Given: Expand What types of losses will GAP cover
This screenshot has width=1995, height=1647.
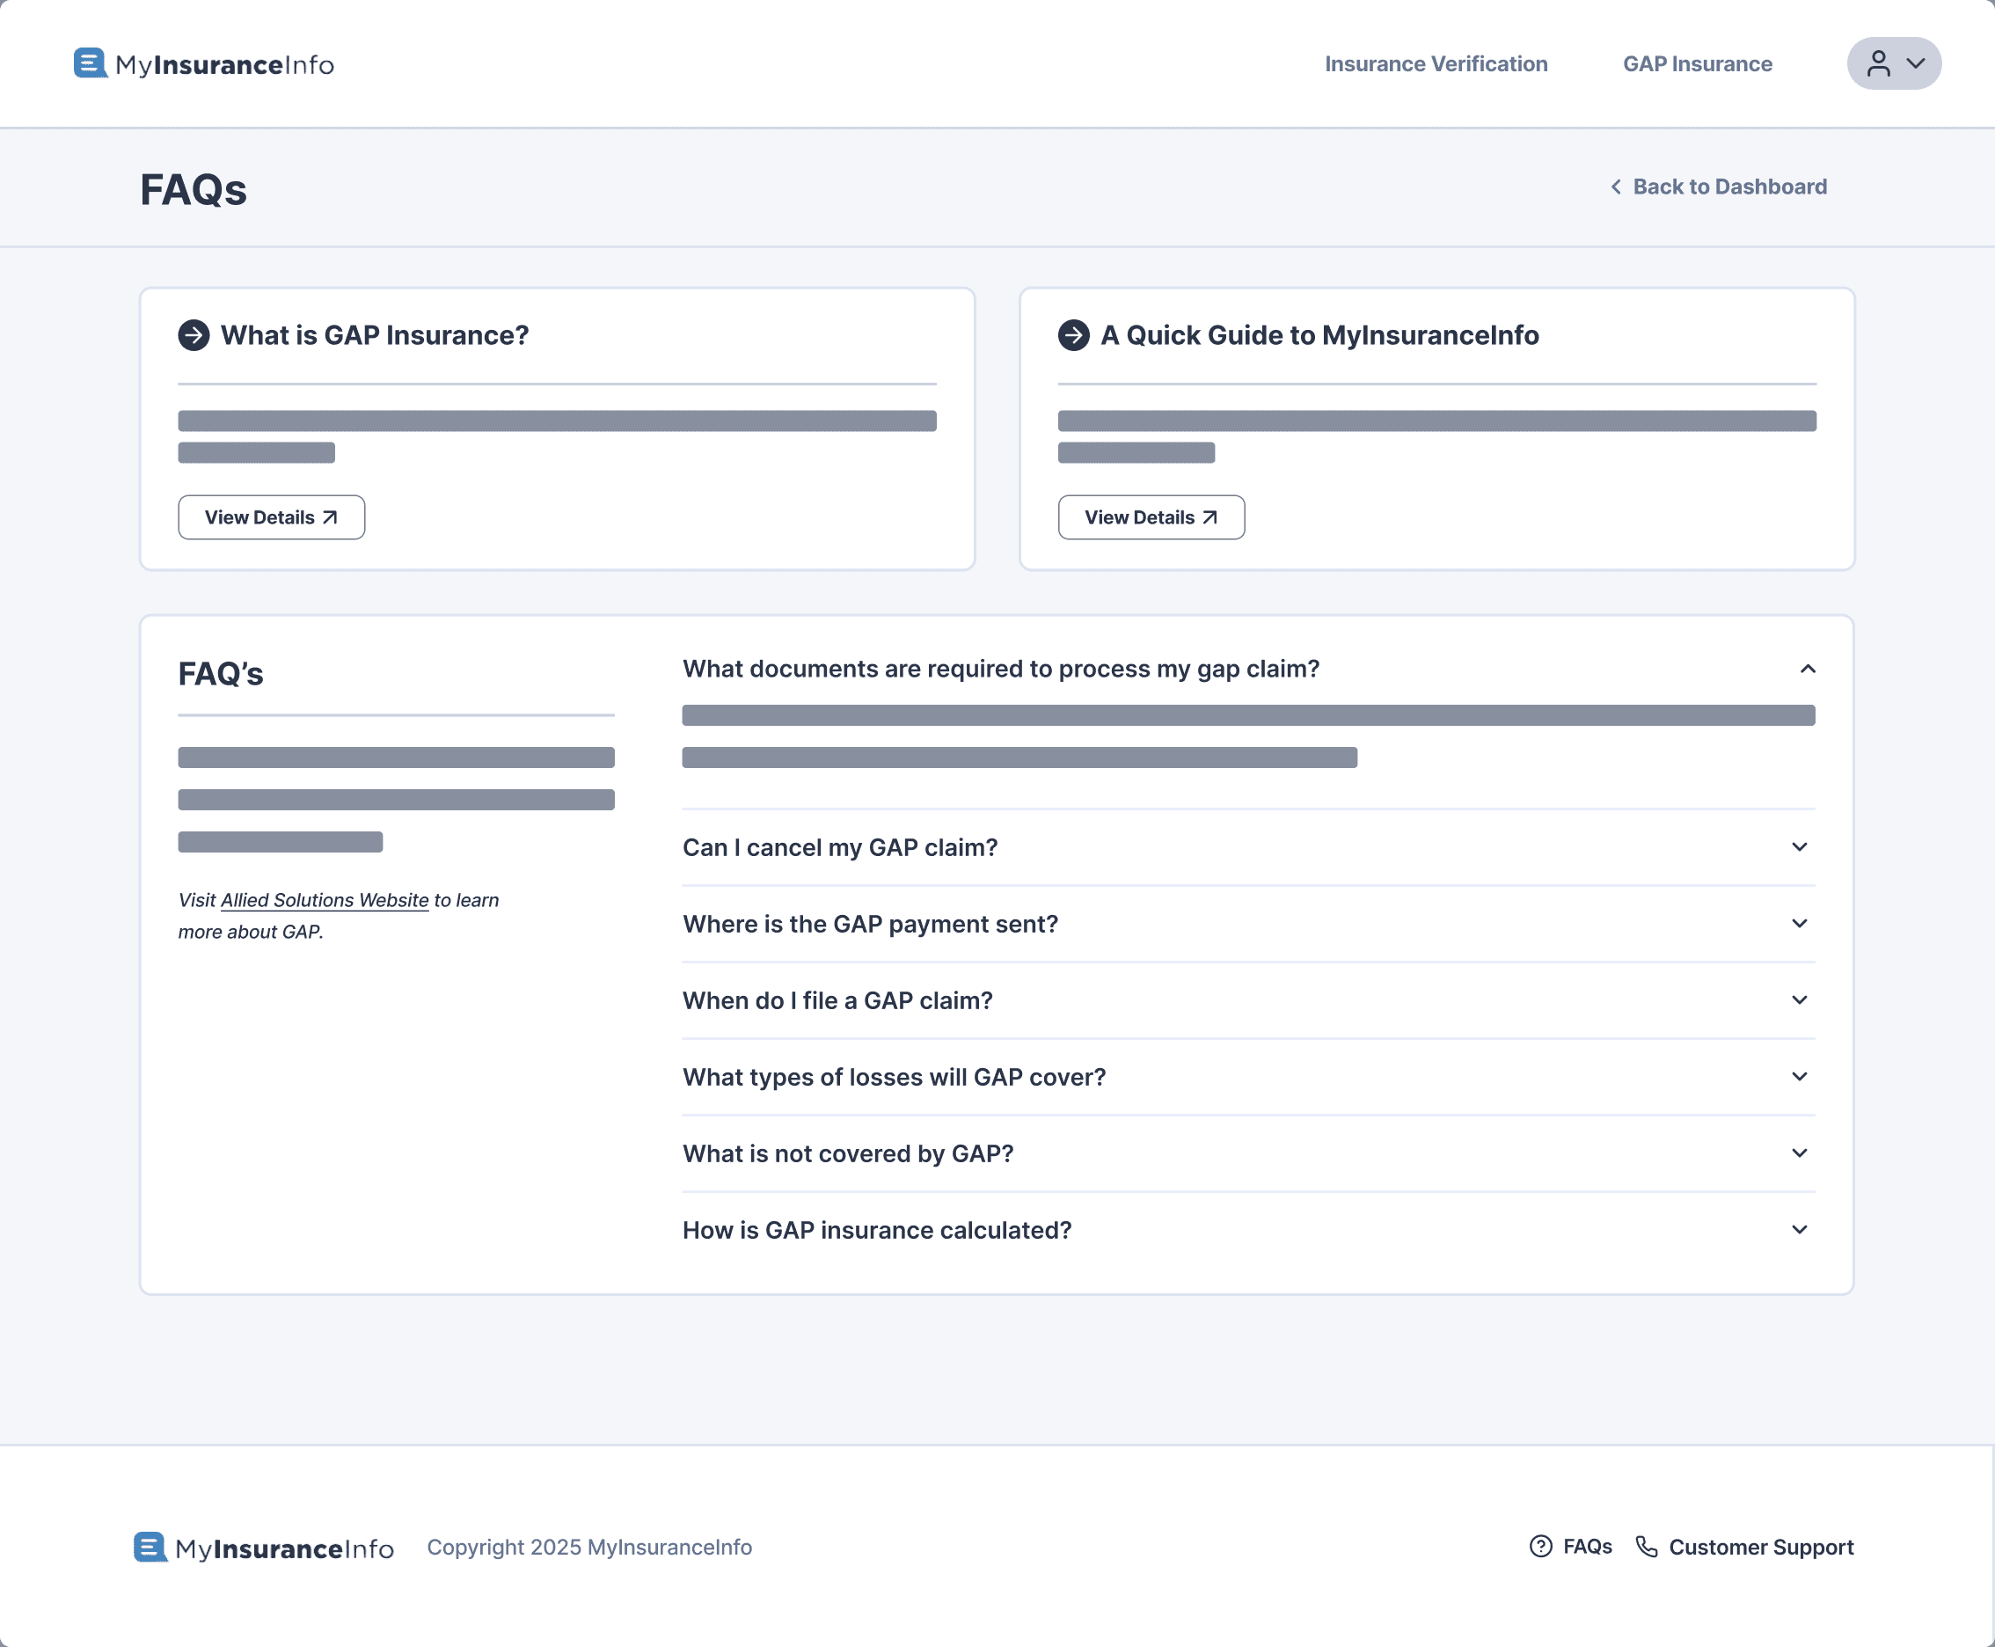Looking at the screenshot, I should tap(1799, 1076).
